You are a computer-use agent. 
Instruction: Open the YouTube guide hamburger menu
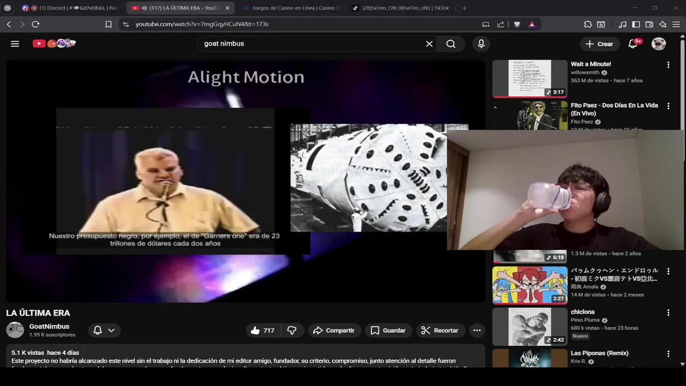(x=15, y=44)
